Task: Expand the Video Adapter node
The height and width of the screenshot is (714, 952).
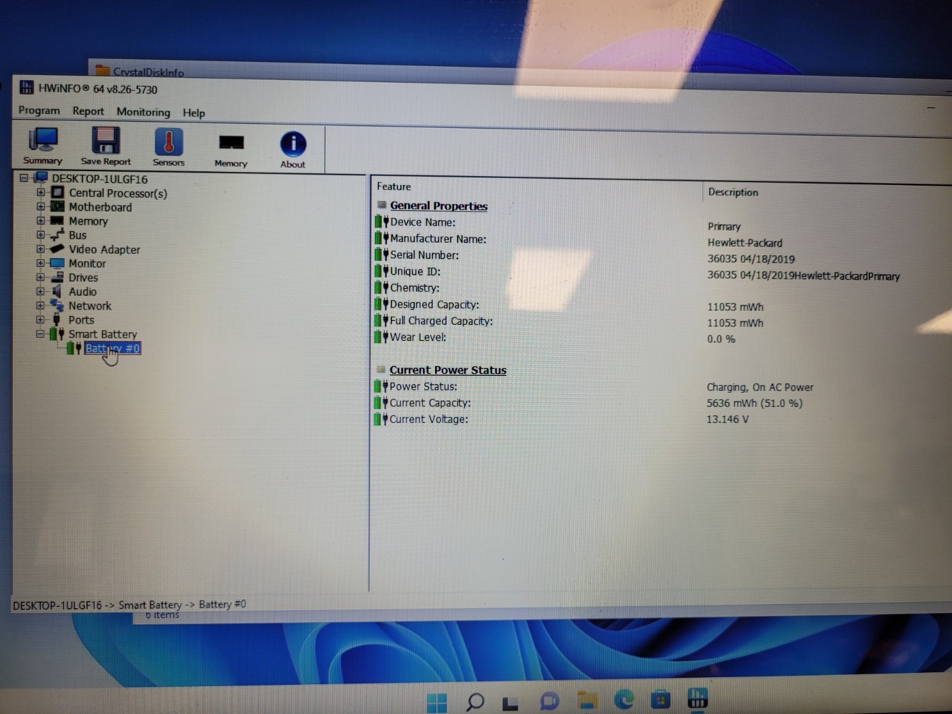Action: click(40, 249)
